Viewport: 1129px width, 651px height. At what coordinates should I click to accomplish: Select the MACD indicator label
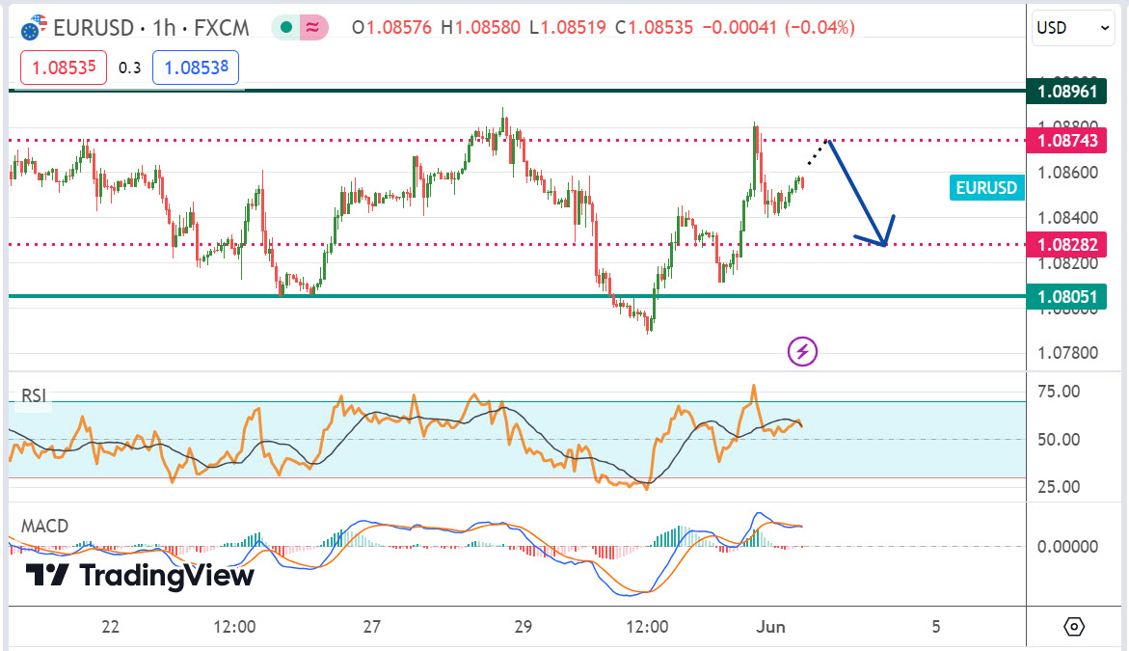(x=45, y=526)
